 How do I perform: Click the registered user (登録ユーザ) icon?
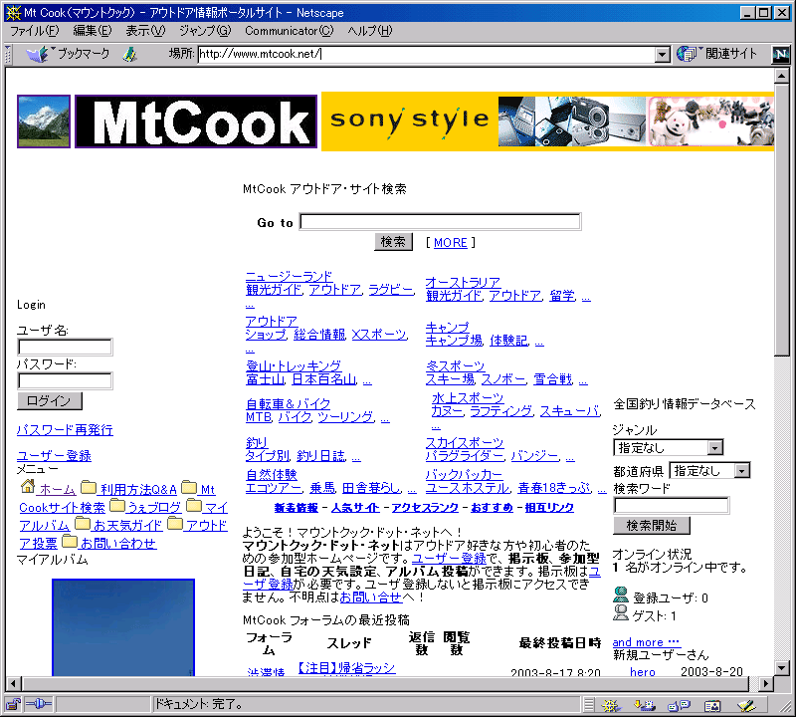pos(620,596)
